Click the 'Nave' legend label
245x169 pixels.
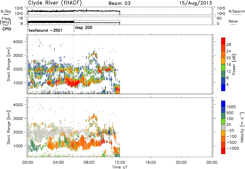pos(233,21)
